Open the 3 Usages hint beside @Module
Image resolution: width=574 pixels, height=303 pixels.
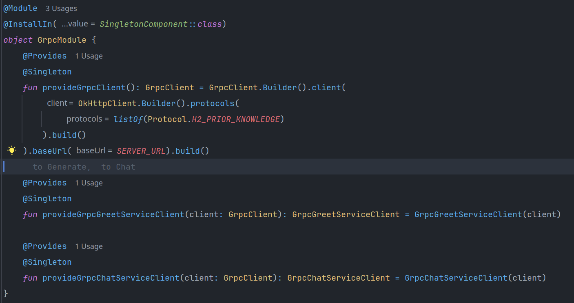(x=61, y=9)
